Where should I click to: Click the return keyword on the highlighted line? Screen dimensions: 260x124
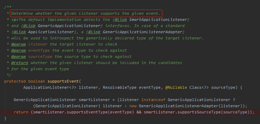[21, 112]
